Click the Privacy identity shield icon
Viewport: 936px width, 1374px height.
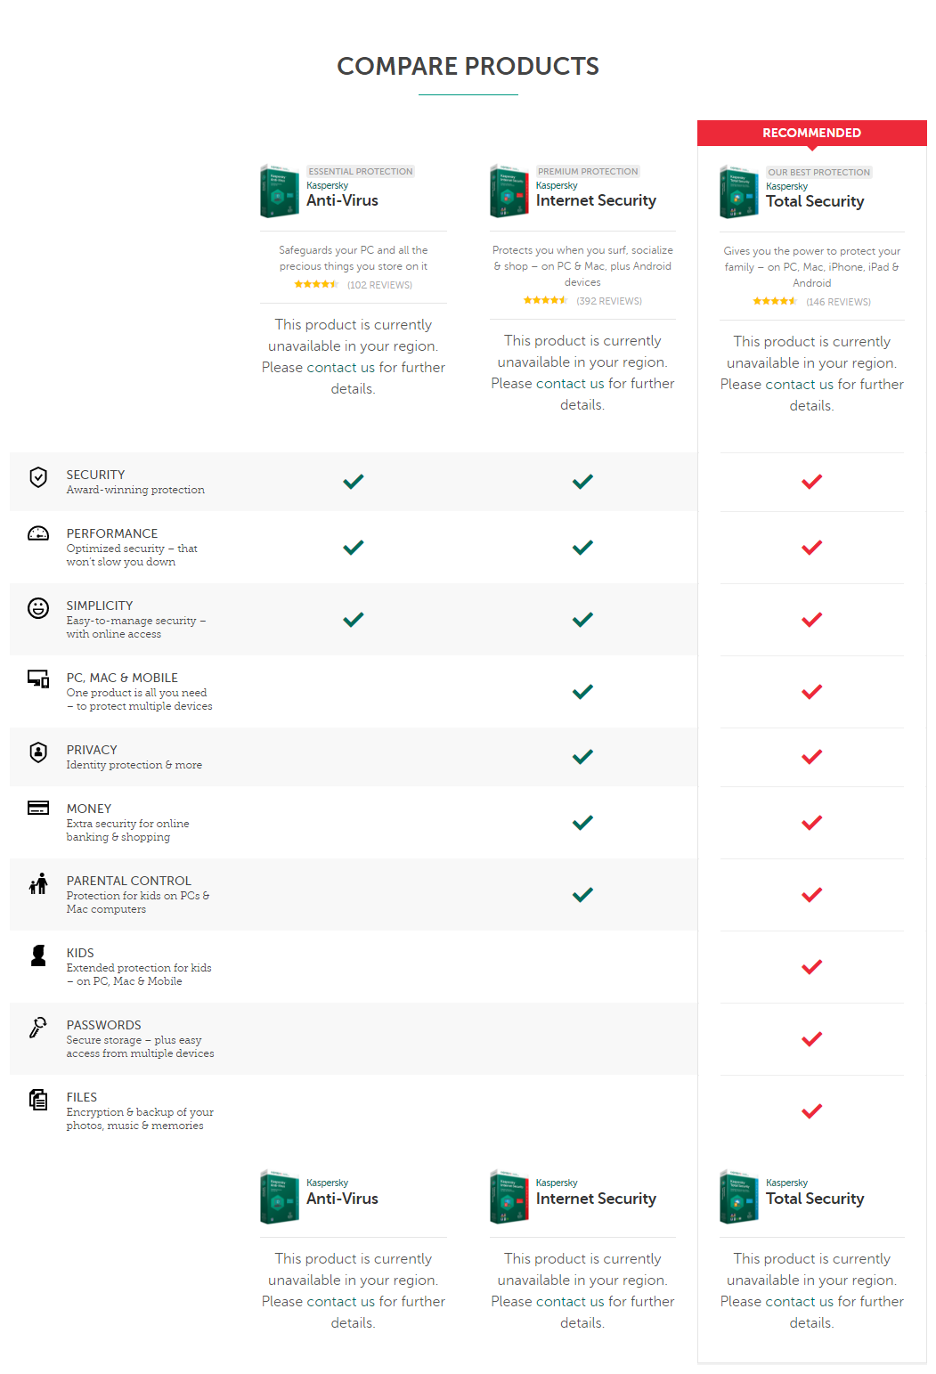coord(38,752)
